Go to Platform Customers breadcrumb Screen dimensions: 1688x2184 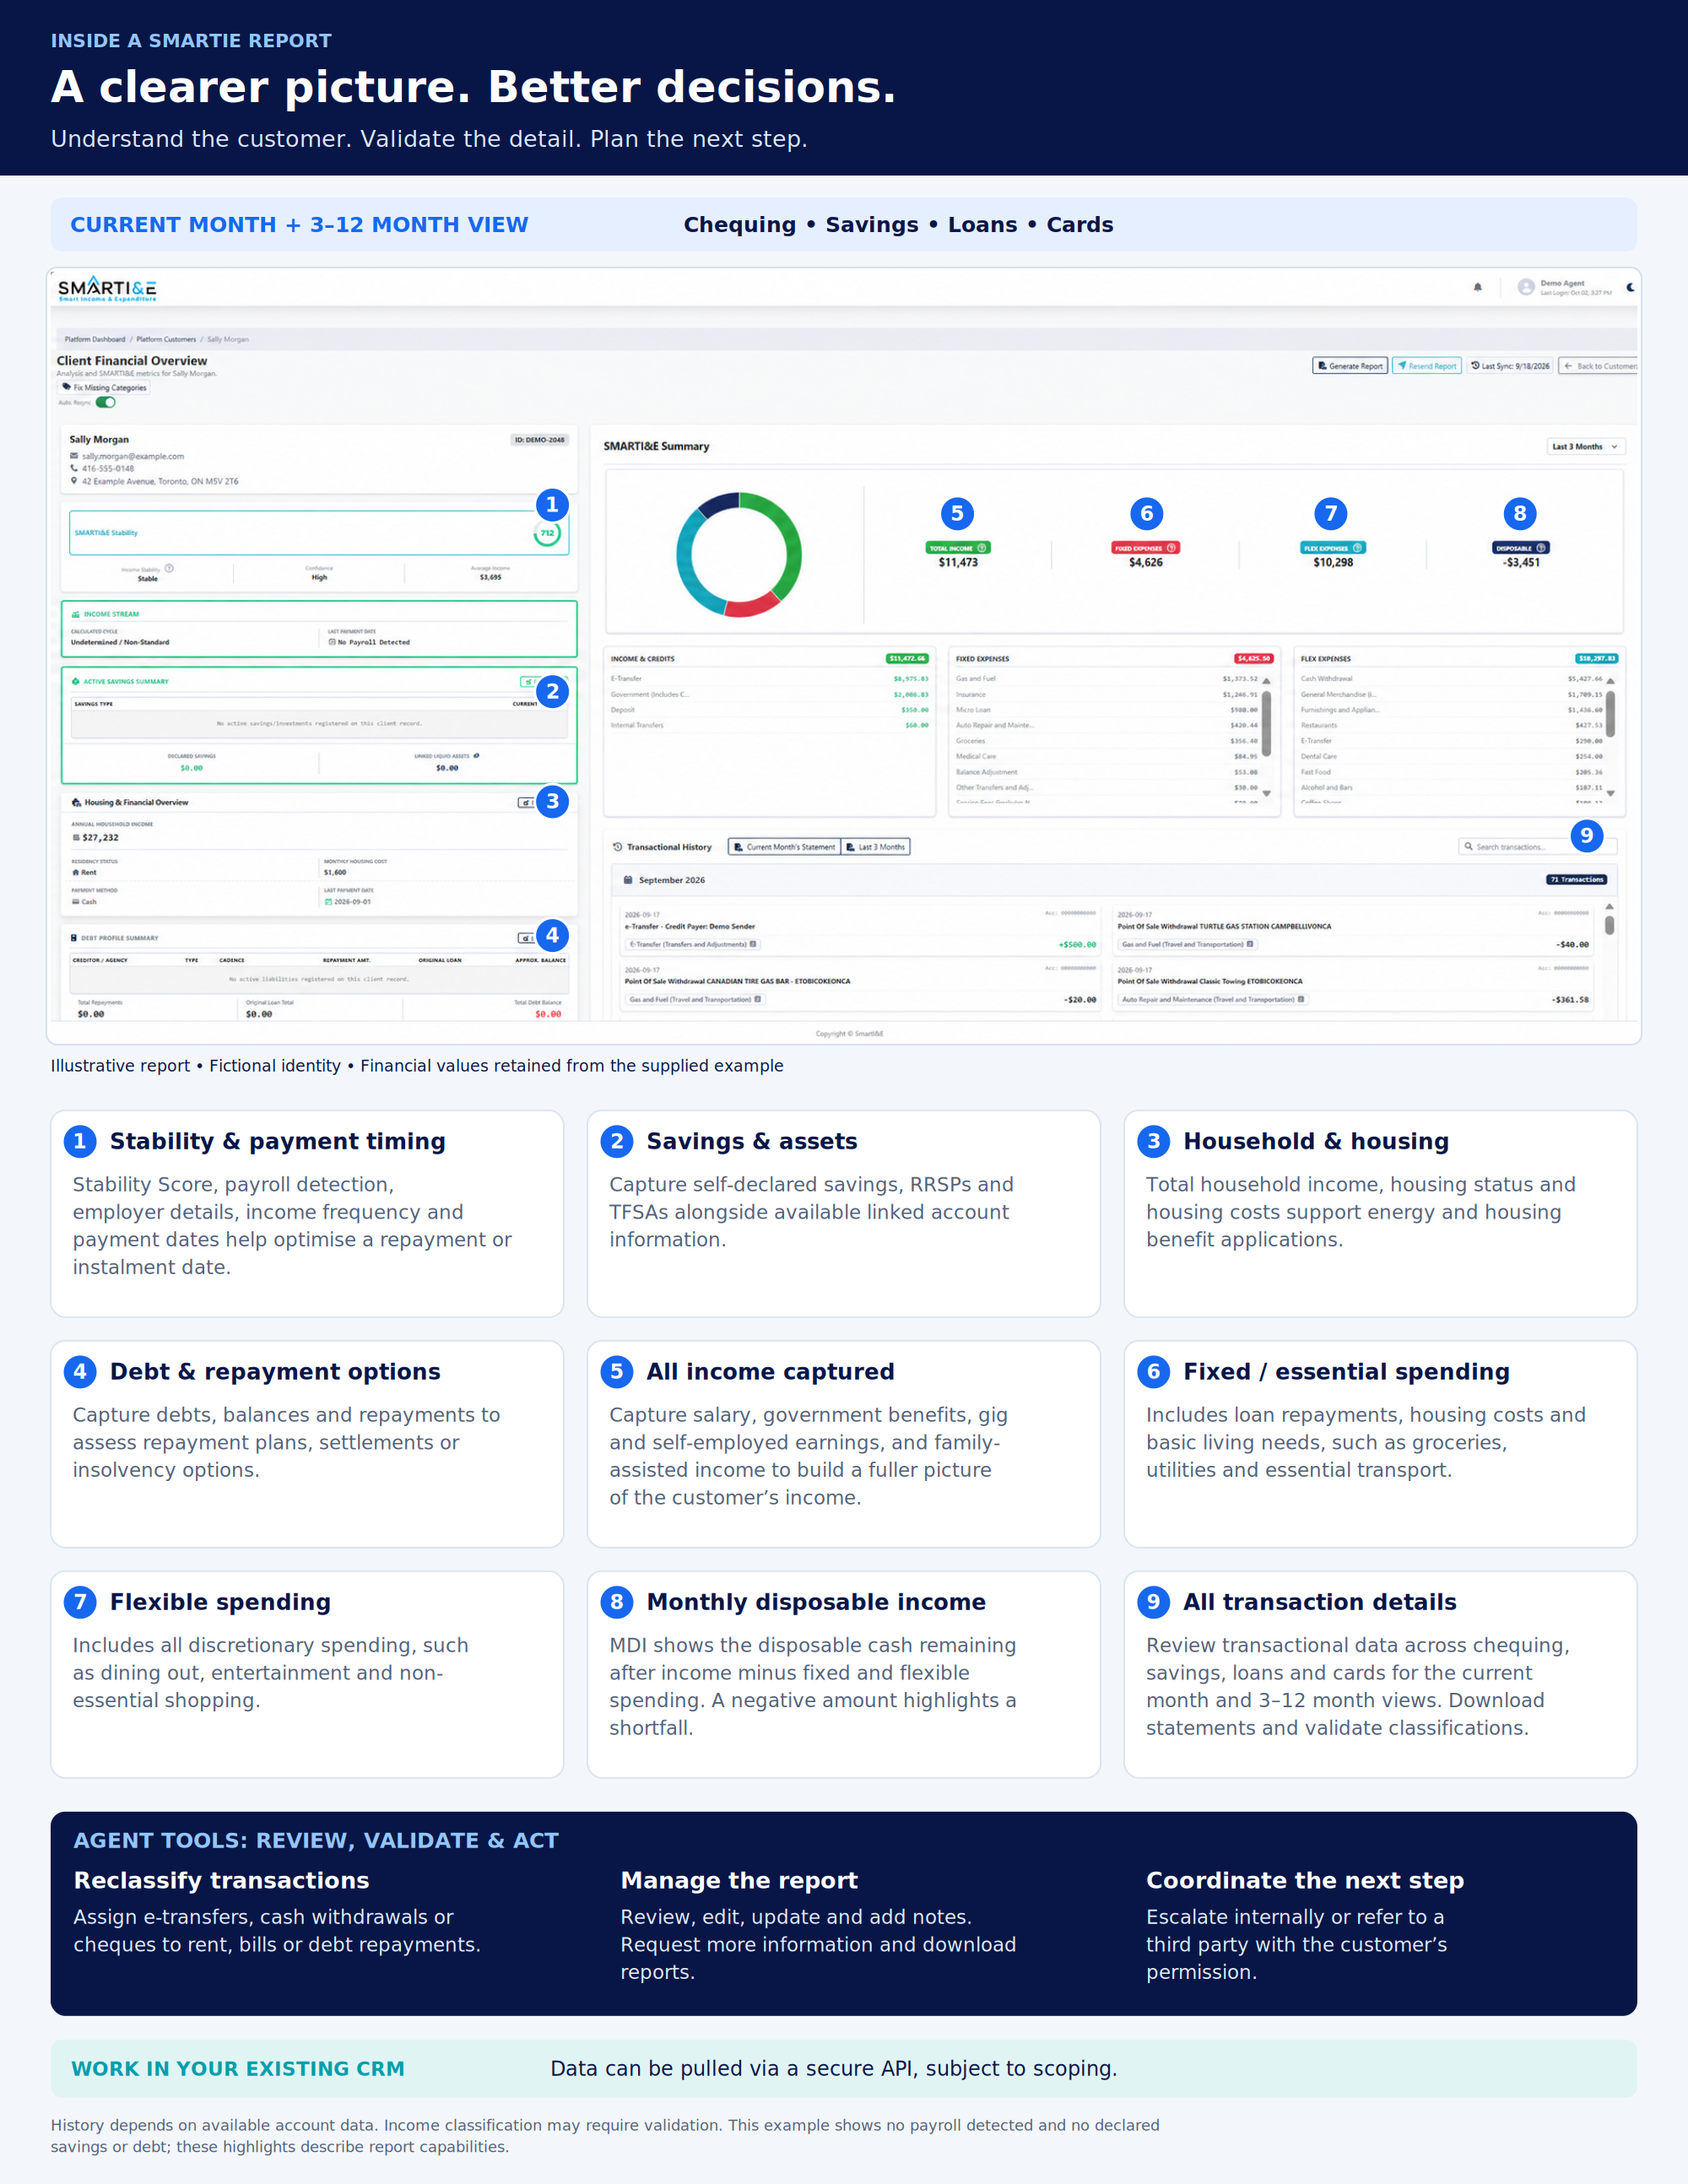point(166,339)
